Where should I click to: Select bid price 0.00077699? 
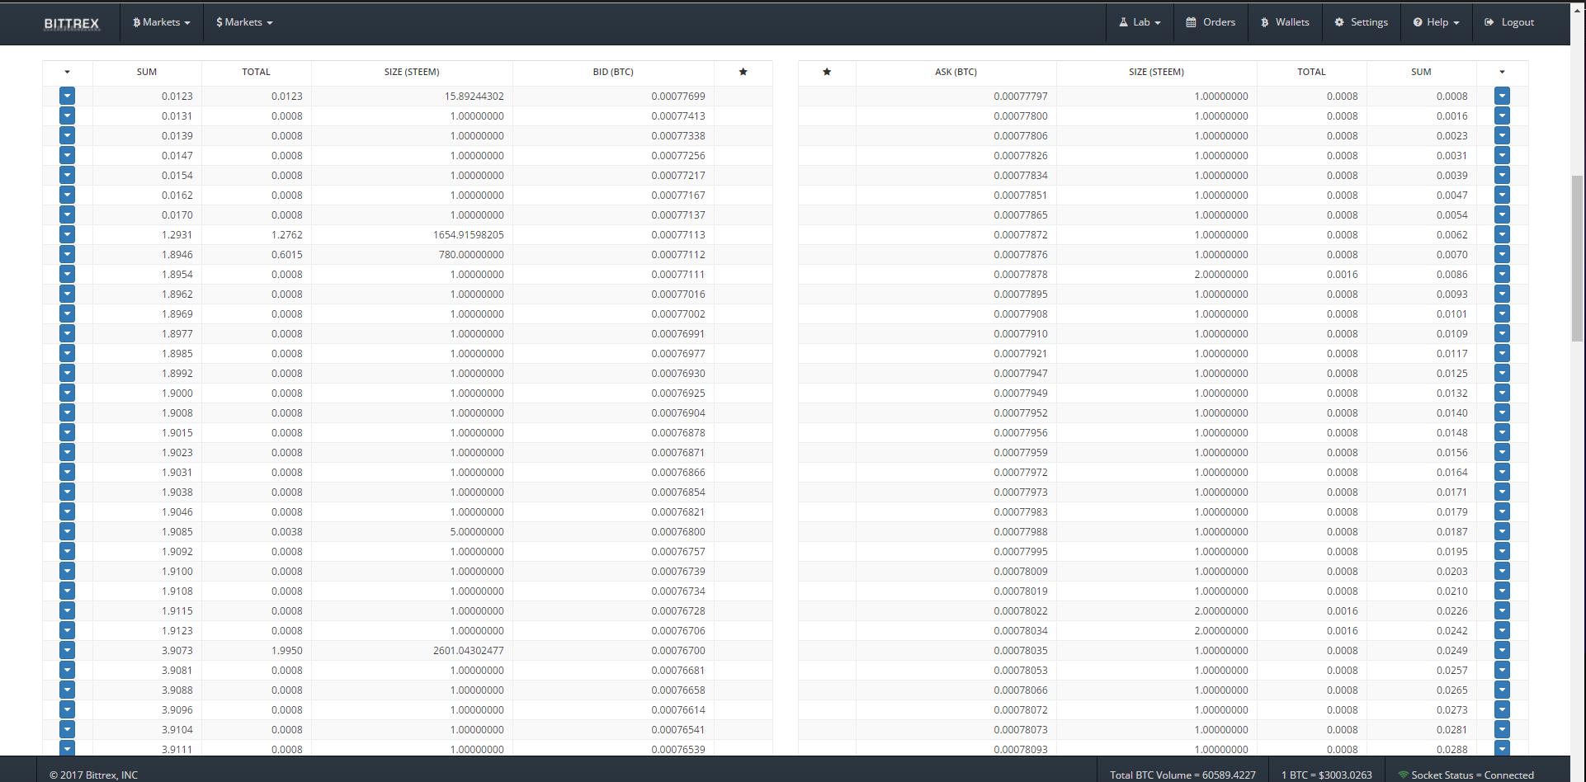pos(678,97)
